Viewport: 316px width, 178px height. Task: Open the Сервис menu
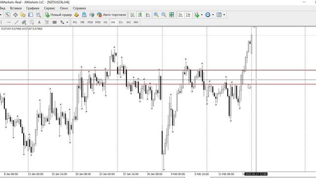click(49, 8)
